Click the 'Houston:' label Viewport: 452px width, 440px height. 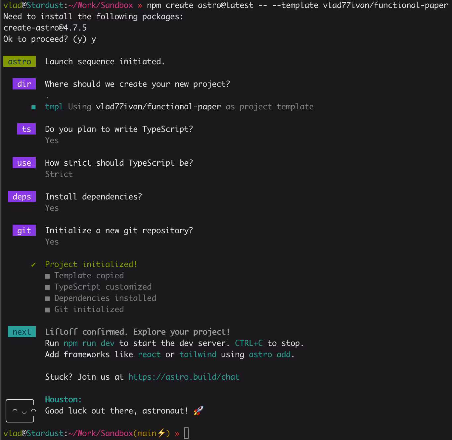pos(63,400)
